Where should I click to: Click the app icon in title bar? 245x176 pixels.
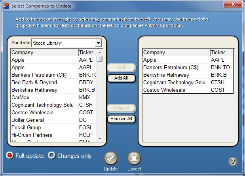point(6,6)
